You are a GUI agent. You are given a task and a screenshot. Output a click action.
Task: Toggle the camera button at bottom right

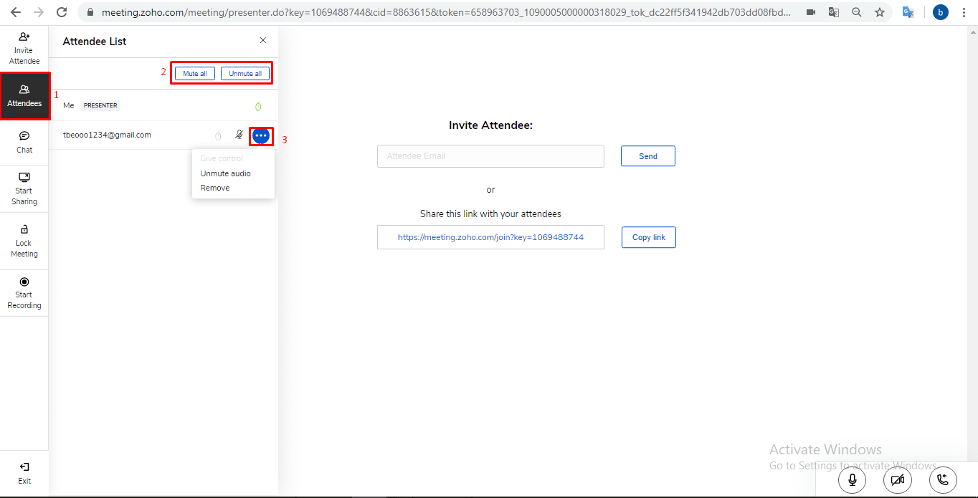897,480
